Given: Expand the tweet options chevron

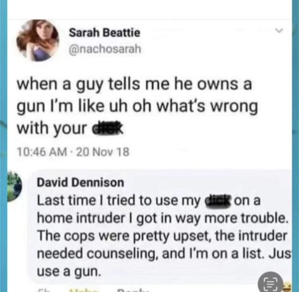Looking at the screenshot, I should tap(279, 31).
